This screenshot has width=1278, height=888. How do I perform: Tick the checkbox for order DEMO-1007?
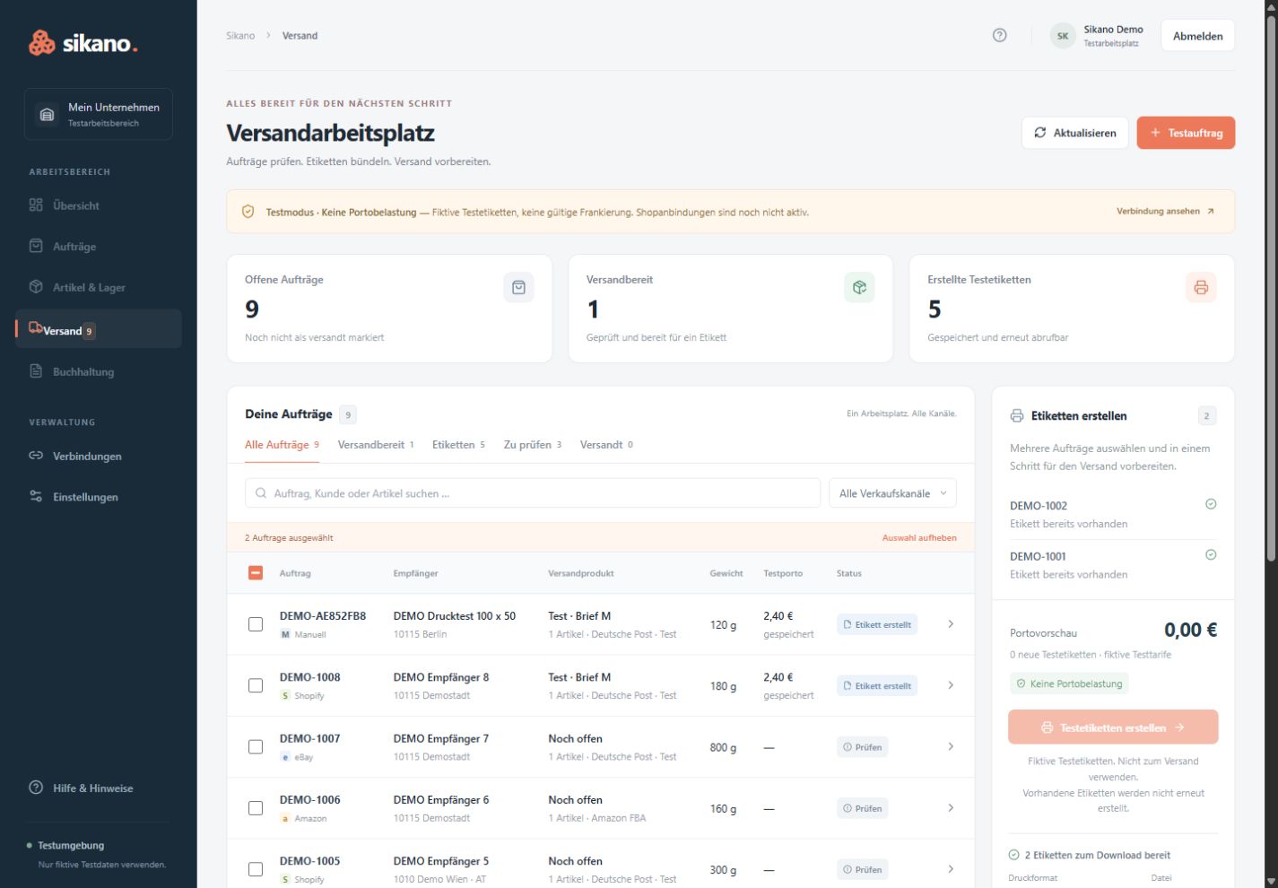pos(256,746)
